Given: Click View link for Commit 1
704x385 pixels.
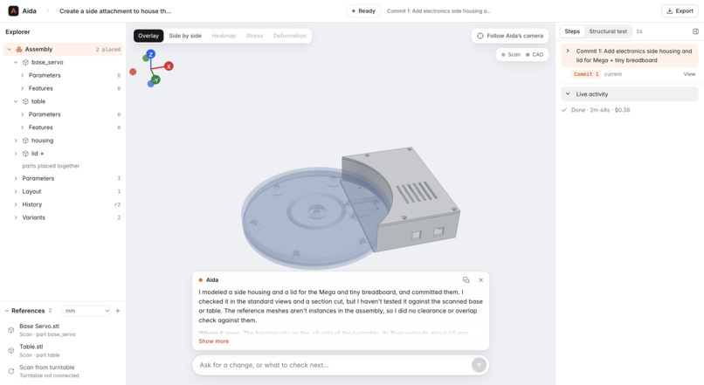Looking at the screenshot, I should tap(689, 74).
